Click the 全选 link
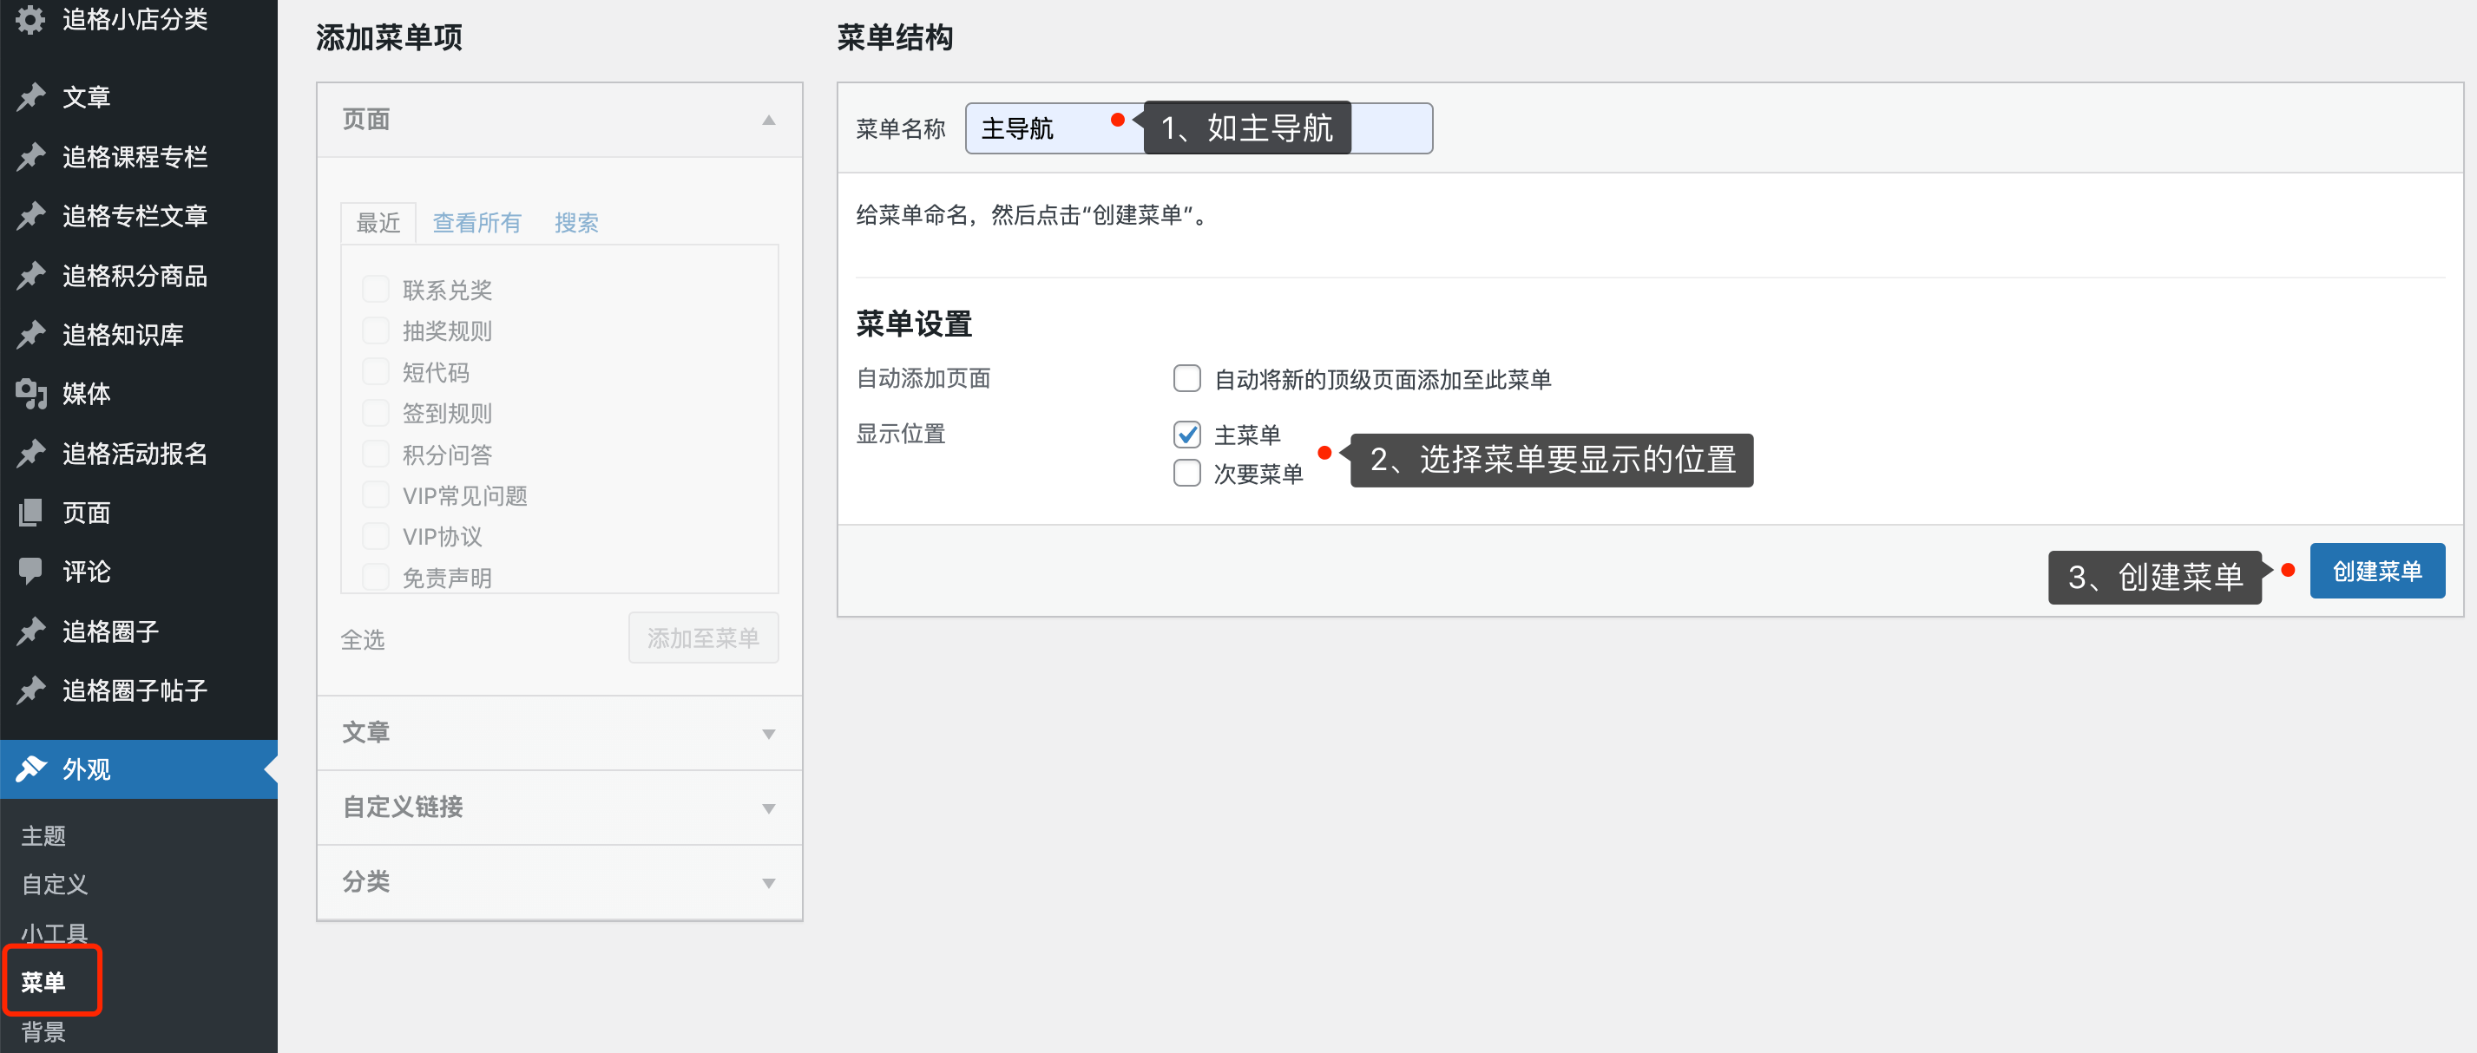 click(363, 640)
